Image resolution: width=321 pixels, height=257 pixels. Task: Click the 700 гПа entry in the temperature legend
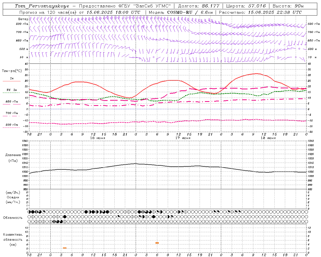click(x=12, y=113)
